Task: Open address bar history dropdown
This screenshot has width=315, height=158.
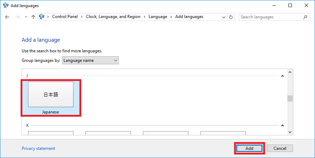Action: [224, 17]
